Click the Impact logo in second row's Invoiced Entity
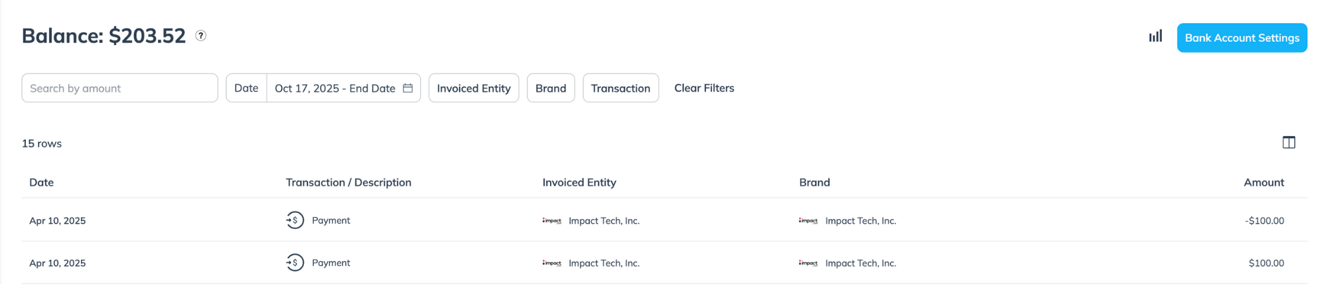The image size is (1327, 286). (551, 263)
